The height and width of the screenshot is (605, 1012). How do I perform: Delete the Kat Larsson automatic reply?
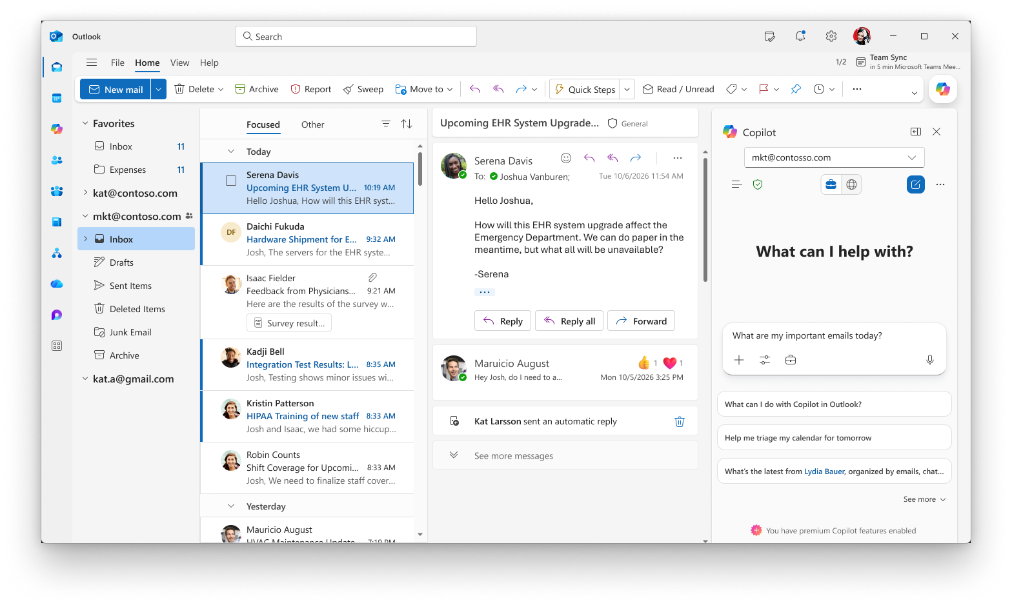pos(680,422)
